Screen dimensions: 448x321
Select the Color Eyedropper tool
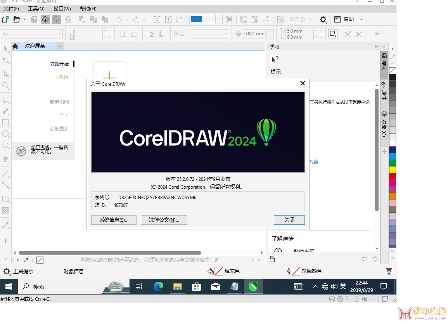click(6, 225)
